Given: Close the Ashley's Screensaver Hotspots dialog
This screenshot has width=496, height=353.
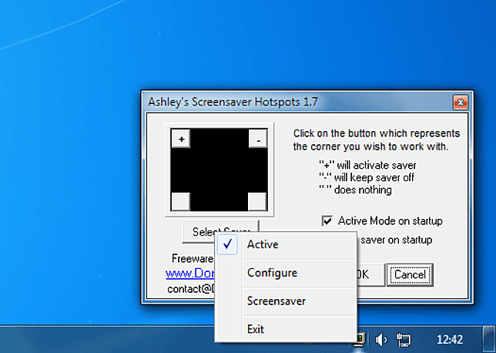Looking at the screenshot, I should [459, 102].
